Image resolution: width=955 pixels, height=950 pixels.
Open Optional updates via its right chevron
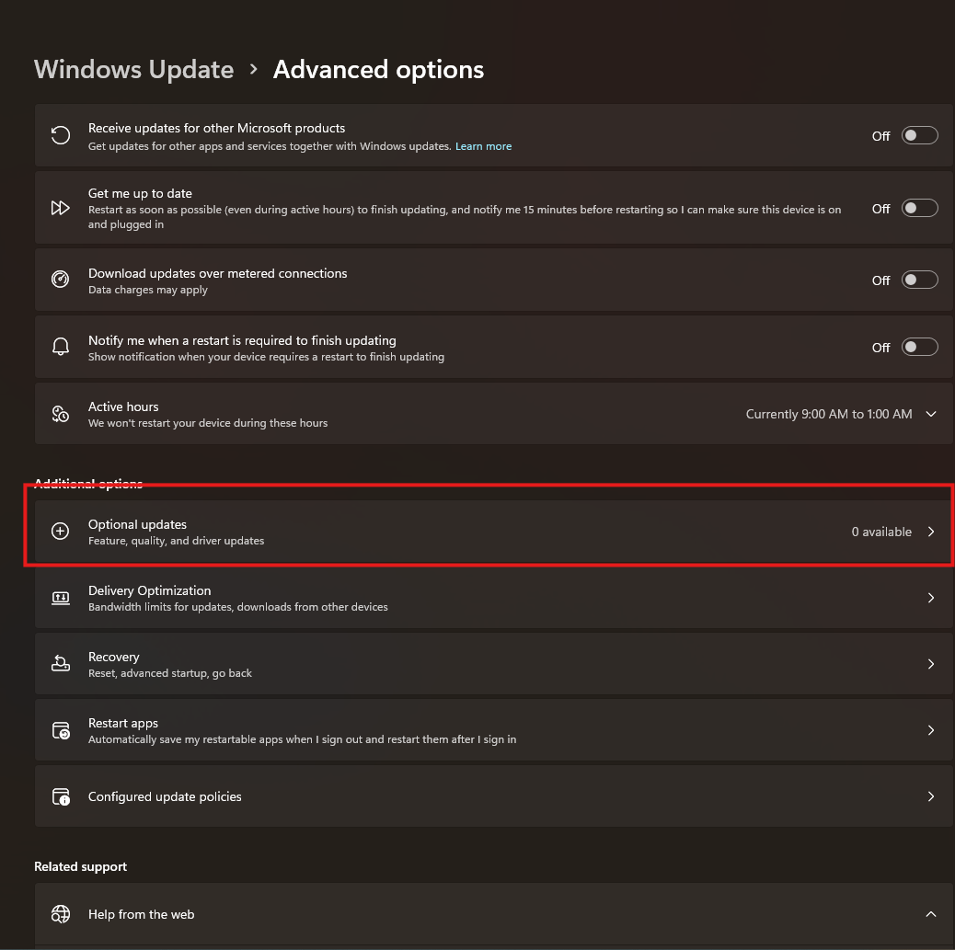pos(931,532)
